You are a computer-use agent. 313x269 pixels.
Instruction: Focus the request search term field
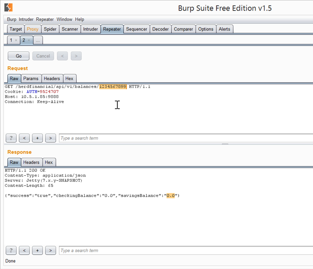[186, 138]
